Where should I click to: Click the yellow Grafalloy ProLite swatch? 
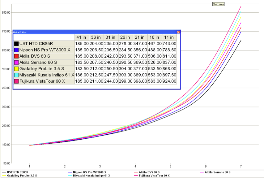click(16, 69)
